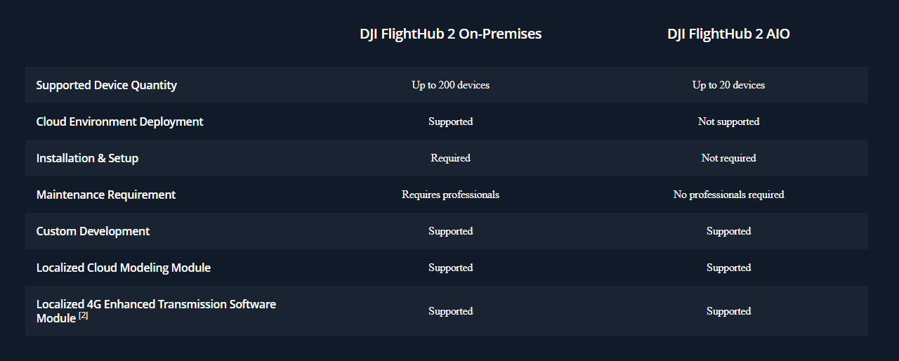Select the Custom Development row label

click(93, 231)
